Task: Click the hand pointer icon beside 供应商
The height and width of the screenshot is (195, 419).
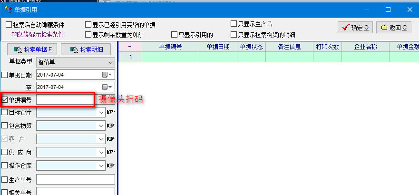Action: (111, 152)
